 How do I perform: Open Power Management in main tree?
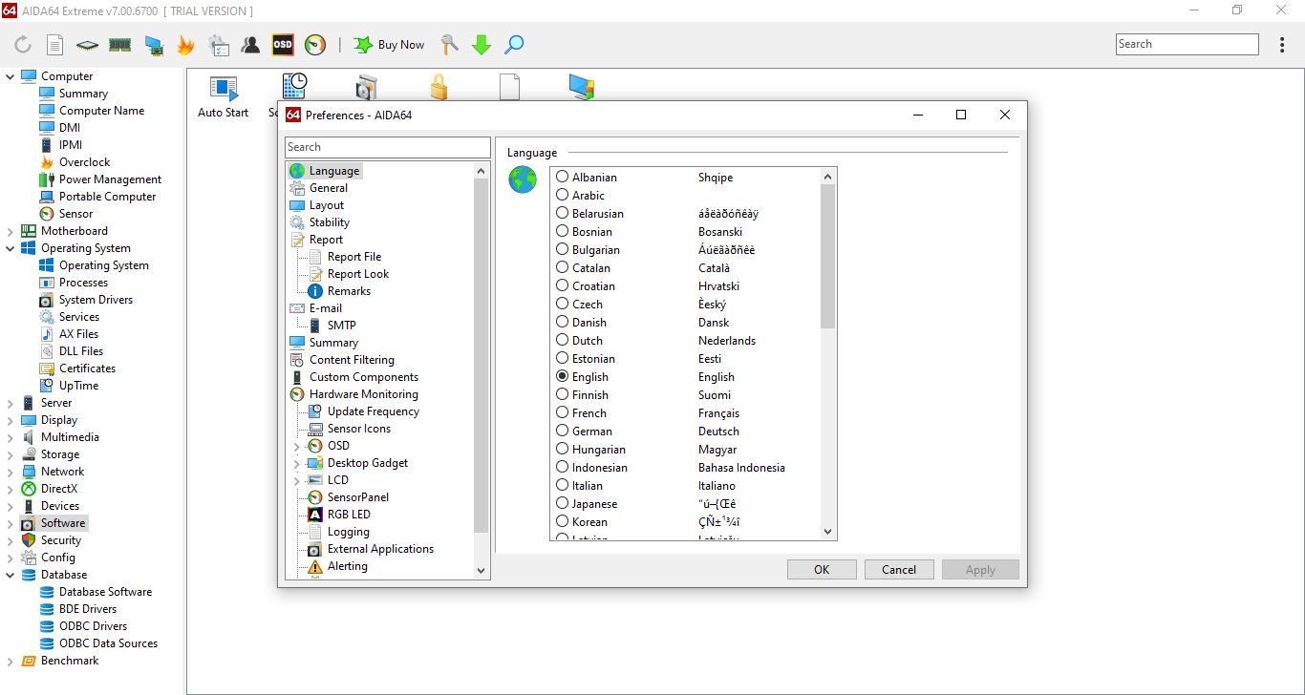point(110,179)
